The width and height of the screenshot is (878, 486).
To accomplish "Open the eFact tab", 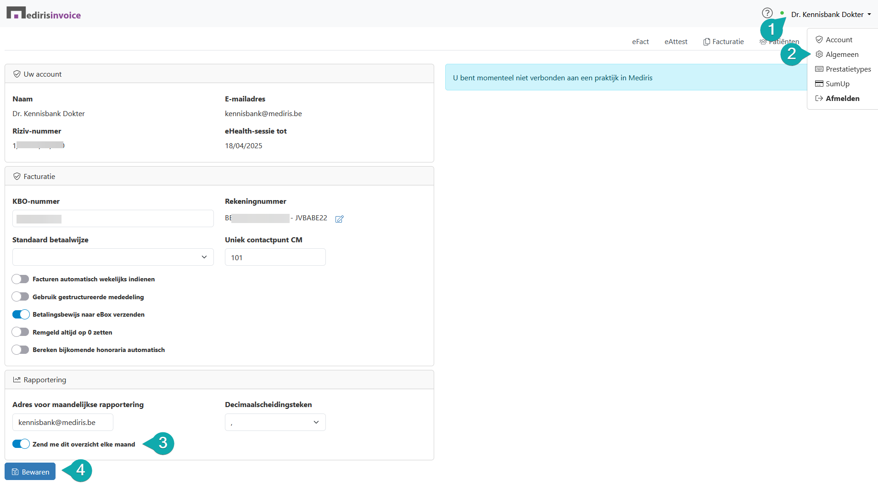I will 640,42.
